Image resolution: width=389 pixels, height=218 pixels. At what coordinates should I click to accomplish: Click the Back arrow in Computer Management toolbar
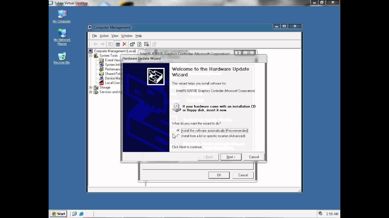pos(95,44)
